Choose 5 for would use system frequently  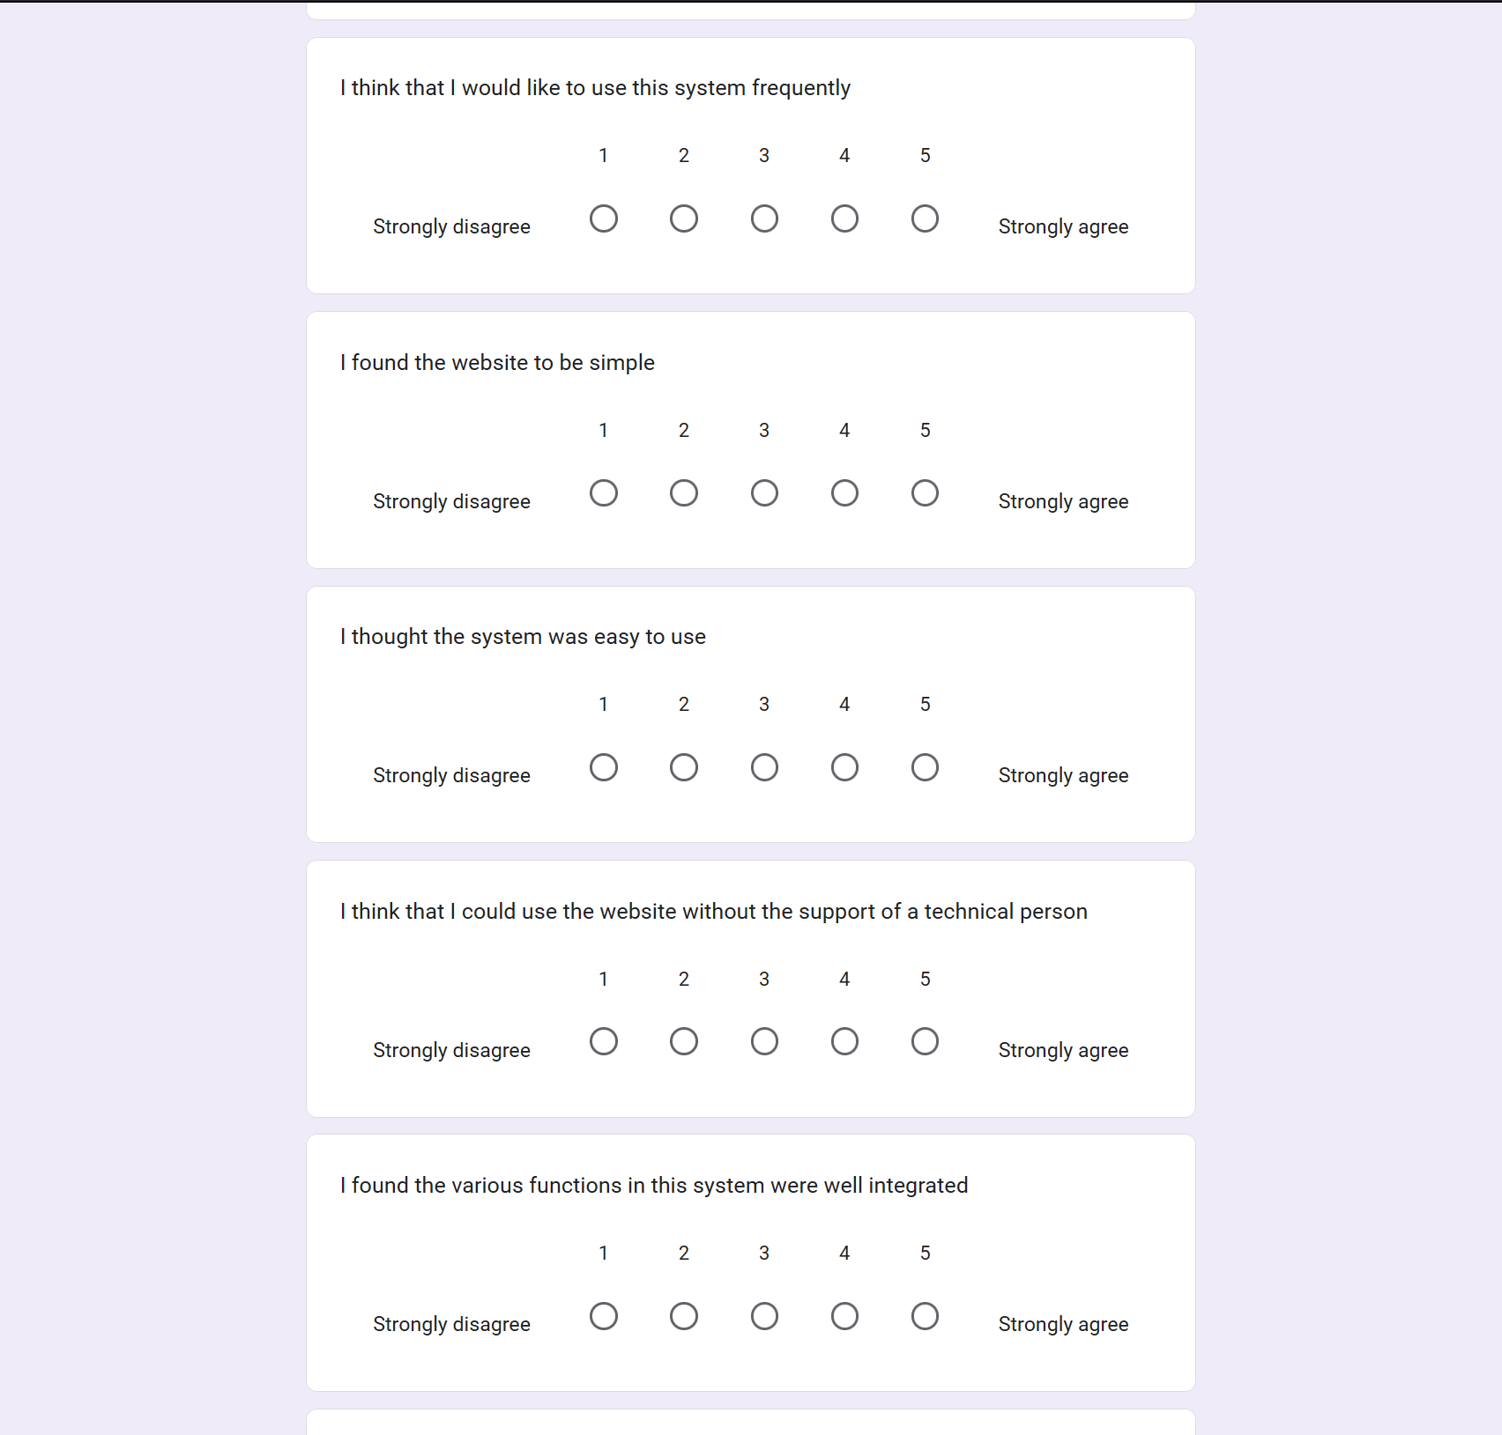click(x=925, y=218)
